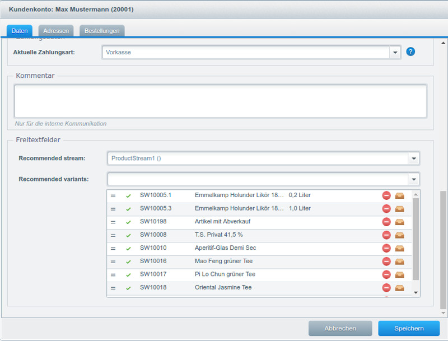Remove the SW10005.1 variant with red delete icon

pyautogui.click(x=386, y=195)
